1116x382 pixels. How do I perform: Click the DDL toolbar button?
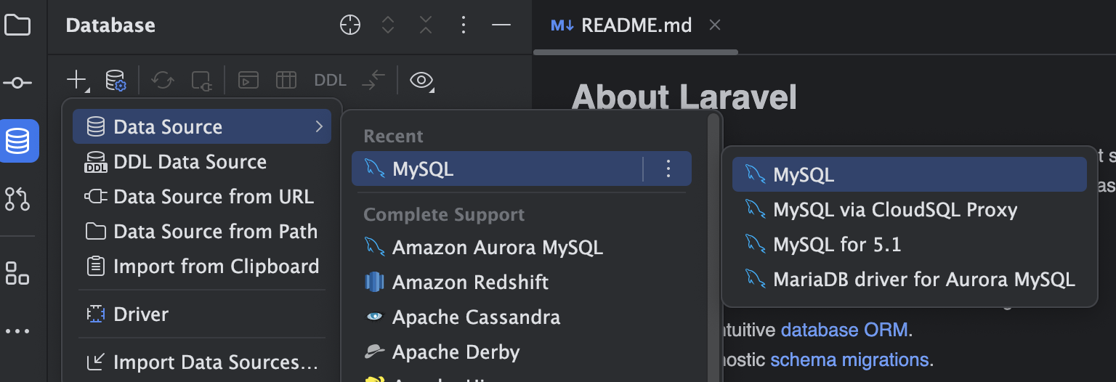coord(330,80)
